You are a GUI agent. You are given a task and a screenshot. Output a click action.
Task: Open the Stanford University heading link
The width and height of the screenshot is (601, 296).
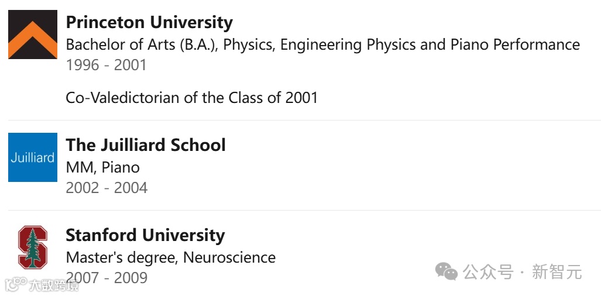(x=145, y=235)
